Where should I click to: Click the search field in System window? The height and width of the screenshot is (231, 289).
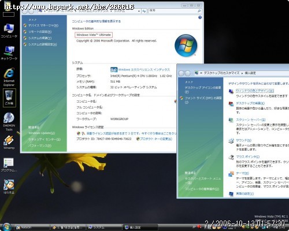173,11
